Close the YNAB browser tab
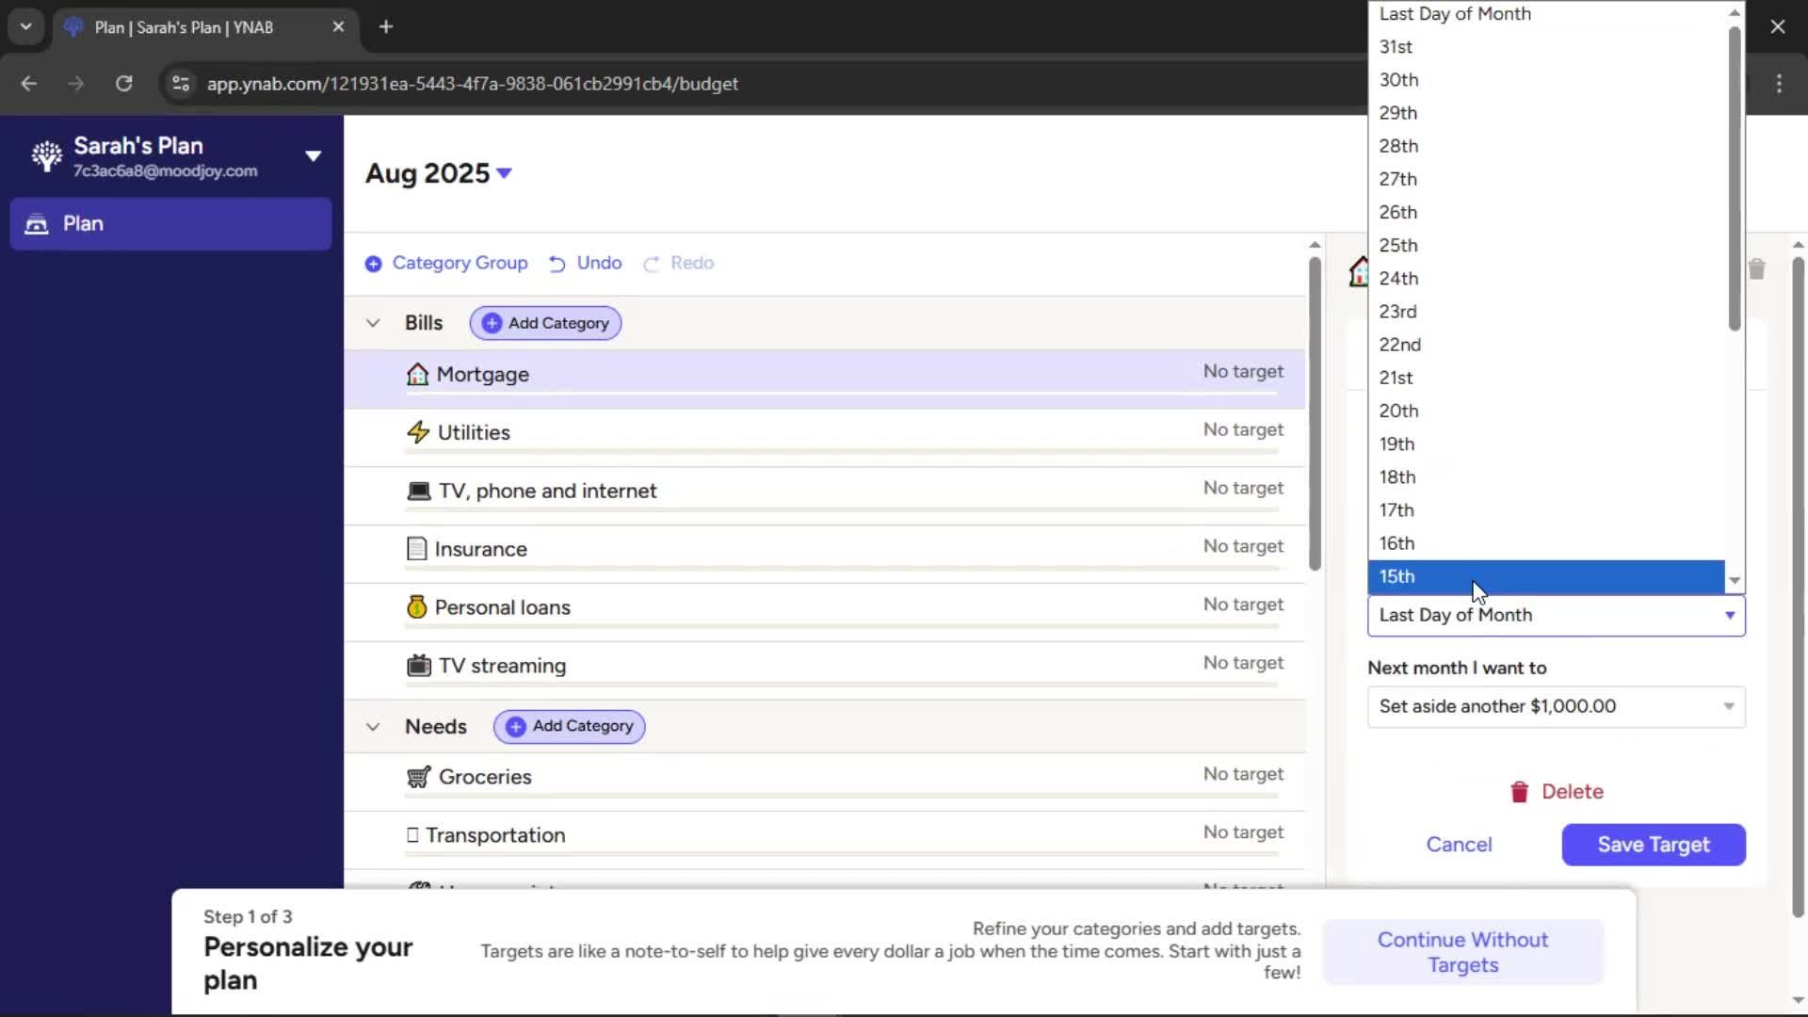1808x1017 pixels. [338, 27]
